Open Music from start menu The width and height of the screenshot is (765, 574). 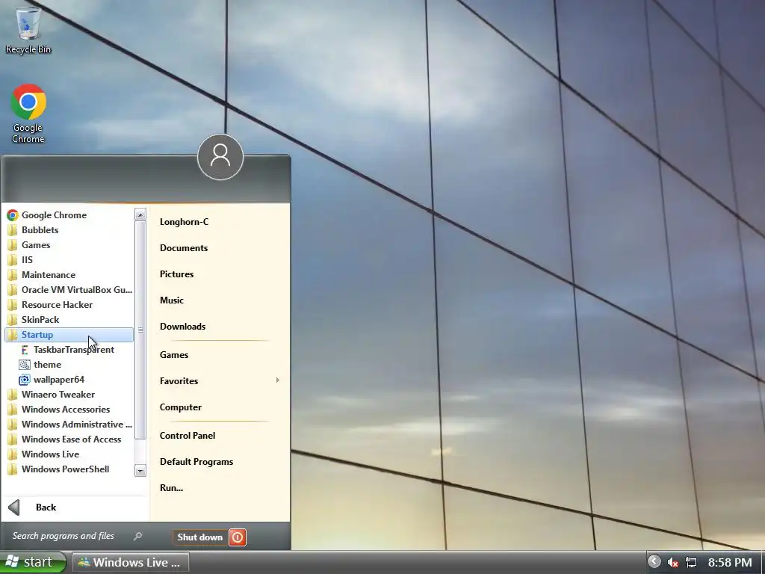(x=172, y=300)
